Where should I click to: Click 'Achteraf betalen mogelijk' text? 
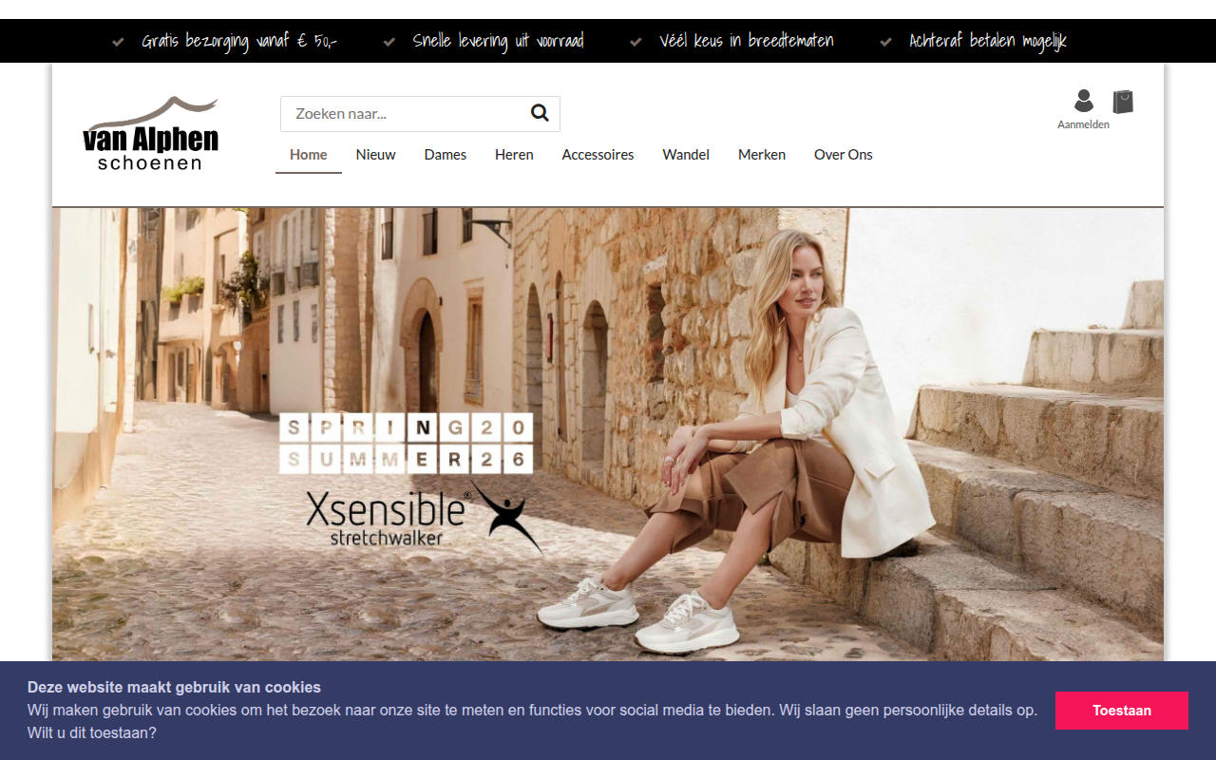[988, 41]
